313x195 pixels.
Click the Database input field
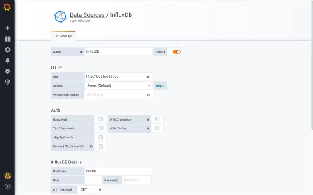pos(119,171)
